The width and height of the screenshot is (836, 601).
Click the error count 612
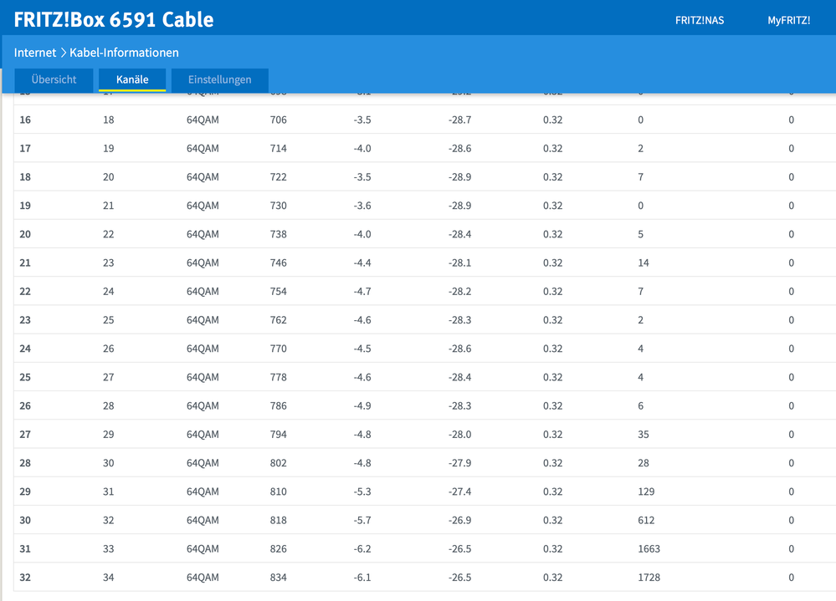[x=646, y=521]
